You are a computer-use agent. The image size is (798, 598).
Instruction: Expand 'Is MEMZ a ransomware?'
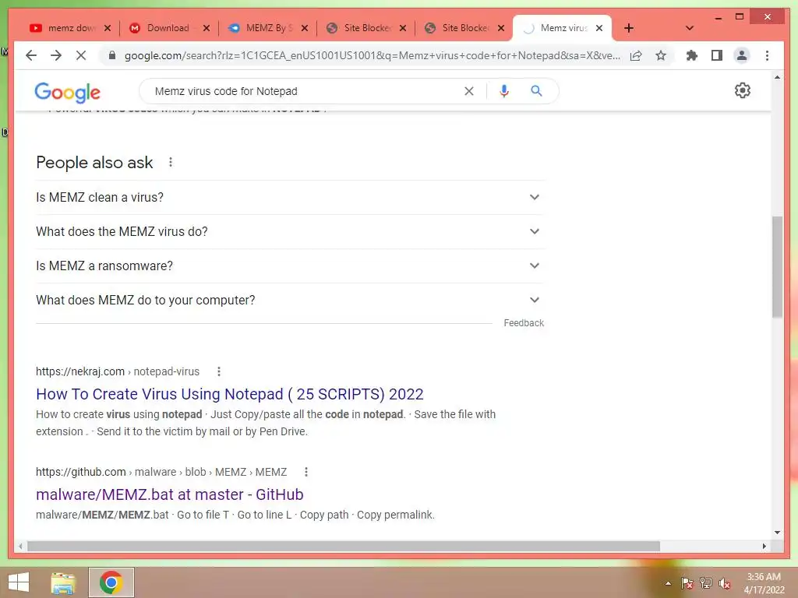(x=290, y=266)
